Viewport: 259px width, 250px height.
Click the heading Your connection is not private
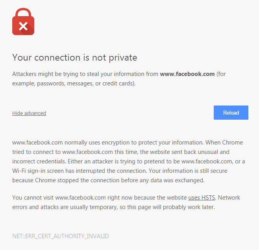pos(75,57)
